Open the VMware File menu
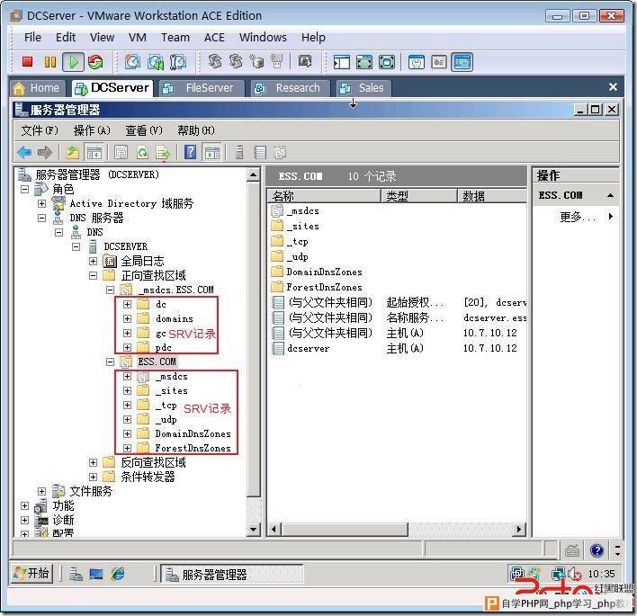This screenshot has height=616, width=637. pyautogui.click(x=32, y=38)
